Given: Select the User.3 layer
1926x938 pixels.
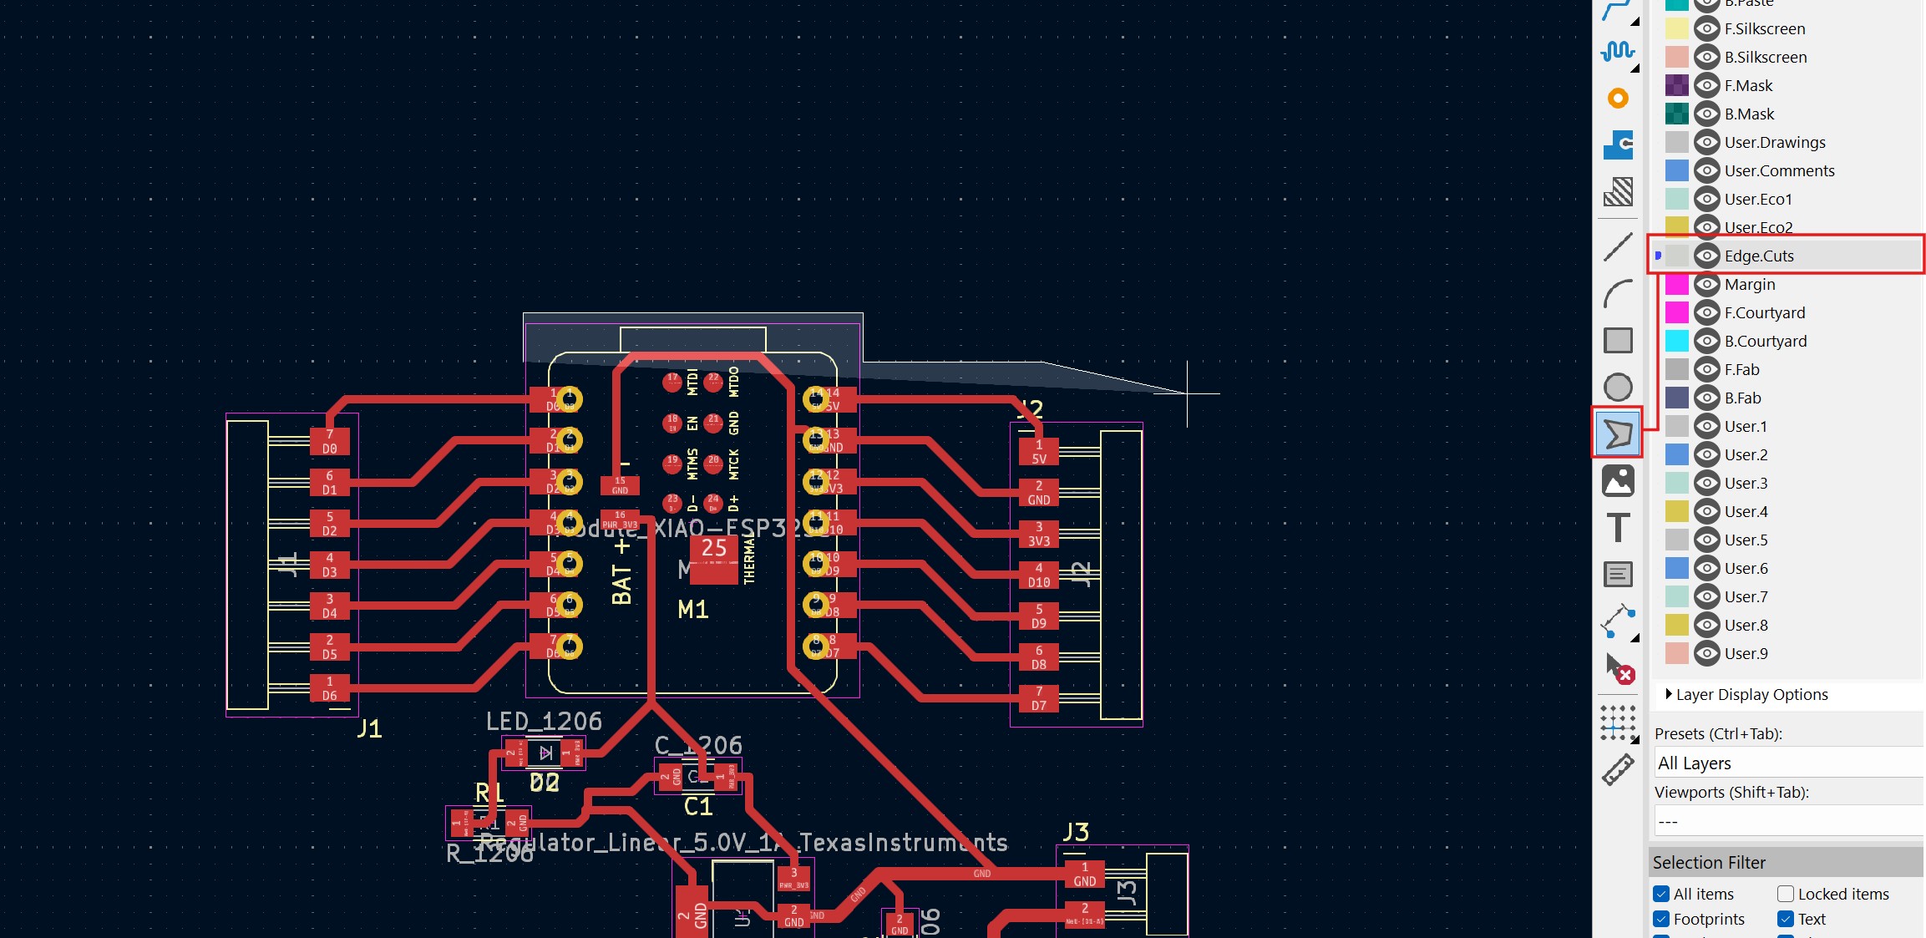Looking at the screenshot, I should 1746,483.
